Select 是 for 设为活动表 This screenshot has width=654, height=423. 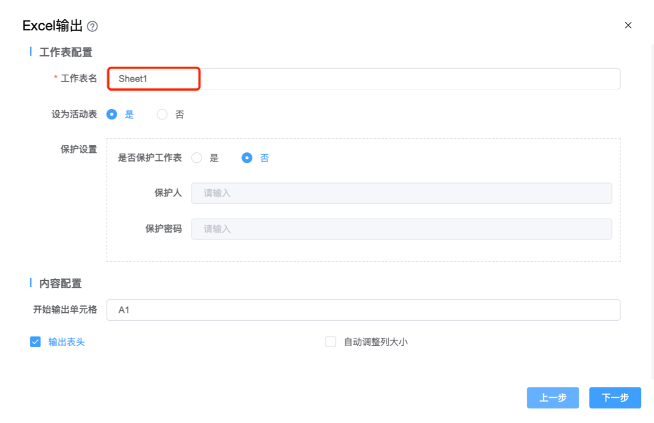click(112, 114)
